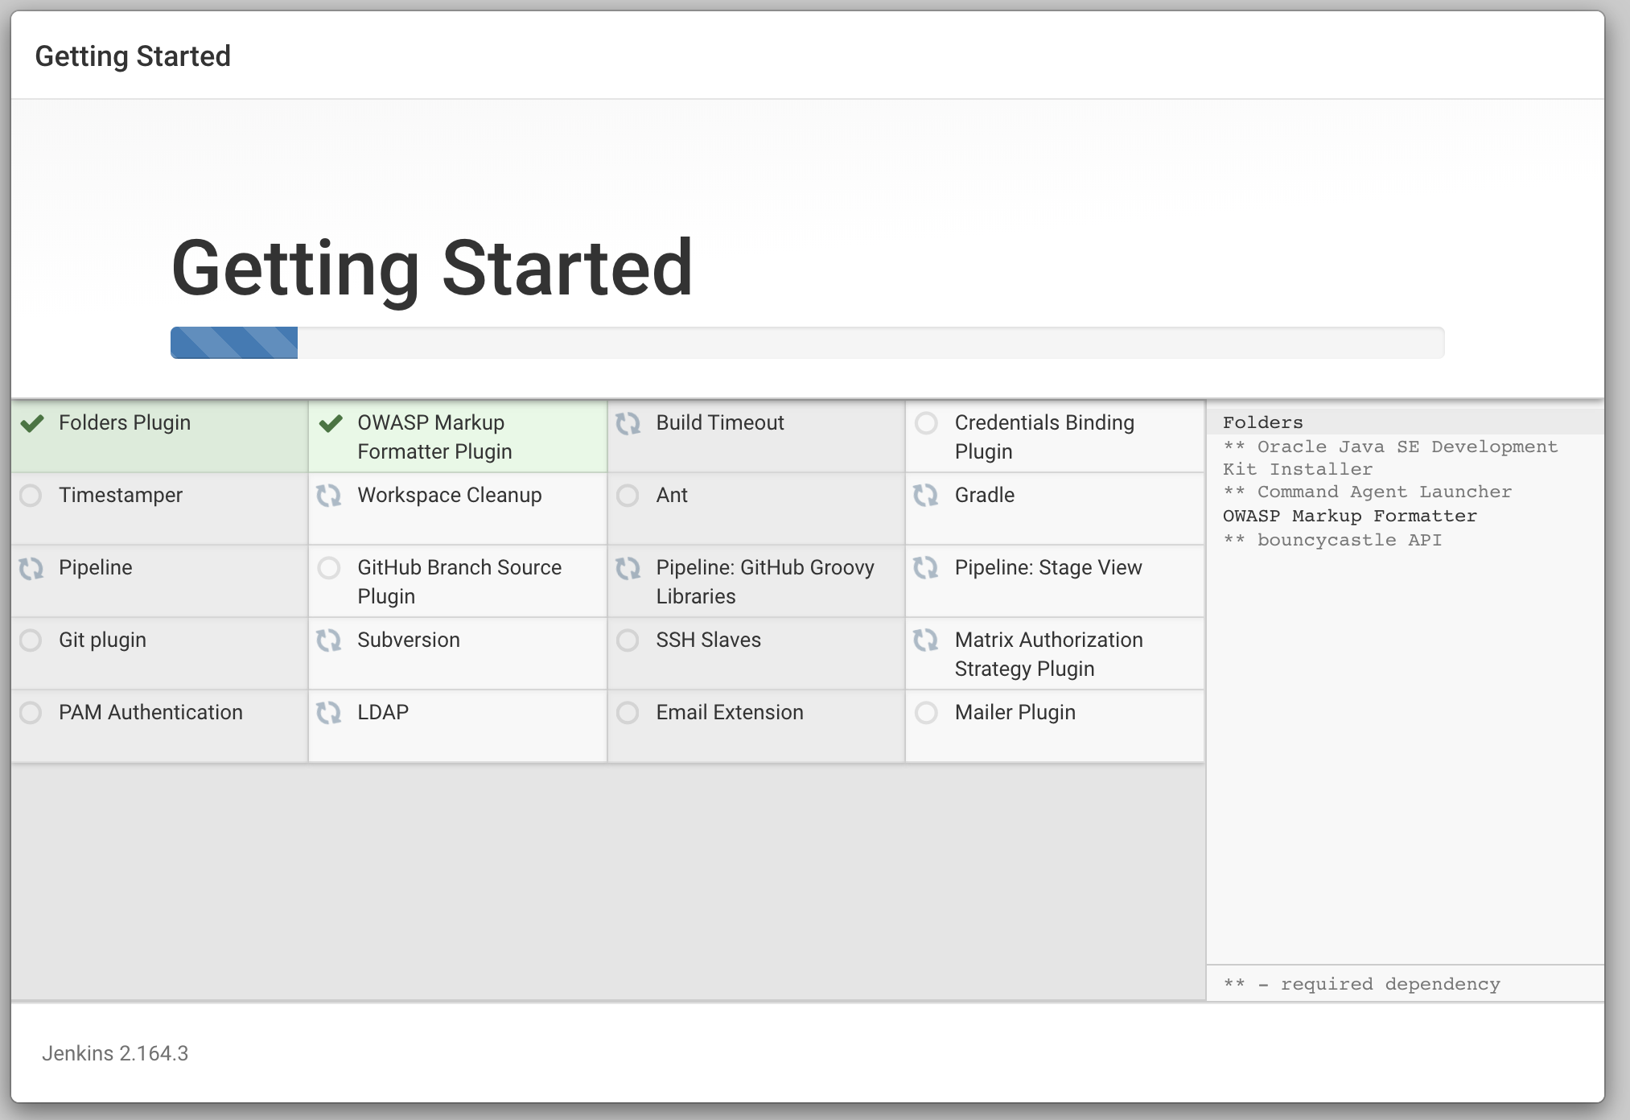Click the empty circle next to Git plugin
Image resolution: width=1630 pixels, height=1120 pixels.
click(31, 640)
